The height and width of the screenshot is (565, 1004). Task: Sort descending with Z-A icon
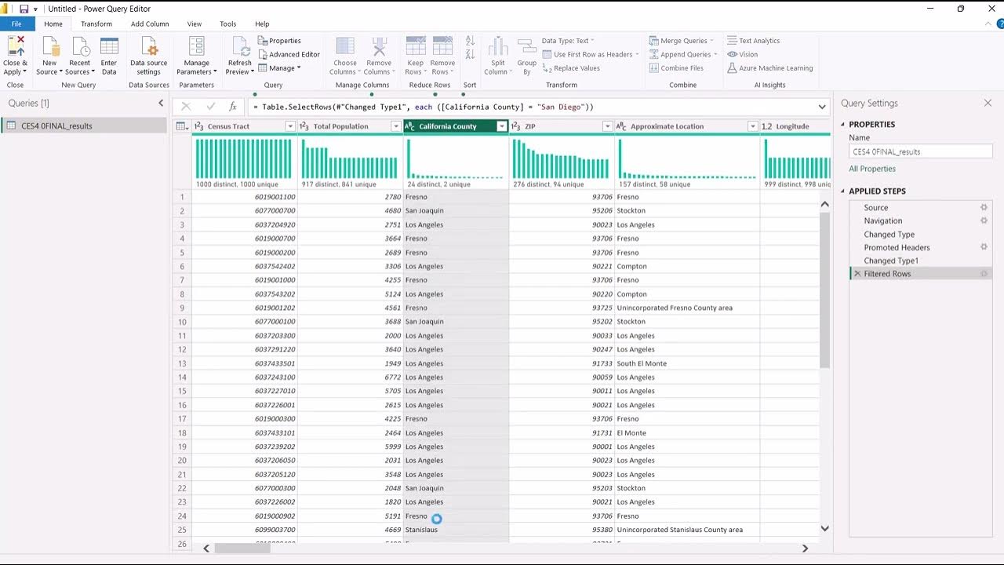click(x=470, y=54)
